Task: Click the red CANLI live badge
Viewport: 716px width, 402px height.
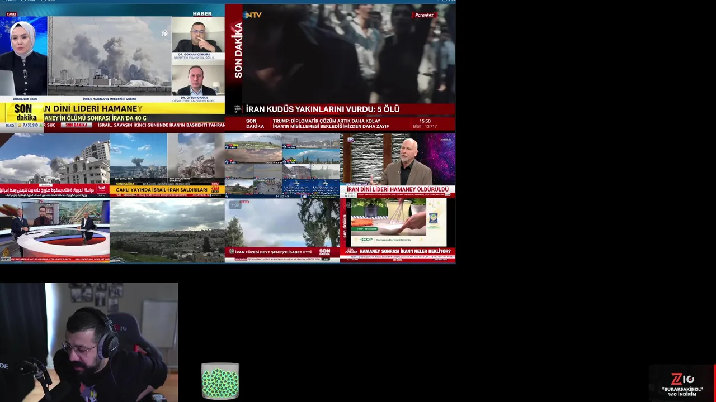Action: tap(11, 14)
